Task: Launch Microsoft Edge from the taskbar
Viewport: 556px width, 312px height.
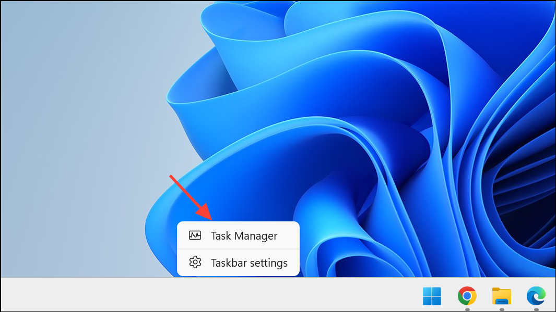Action: tap(537, 297)
